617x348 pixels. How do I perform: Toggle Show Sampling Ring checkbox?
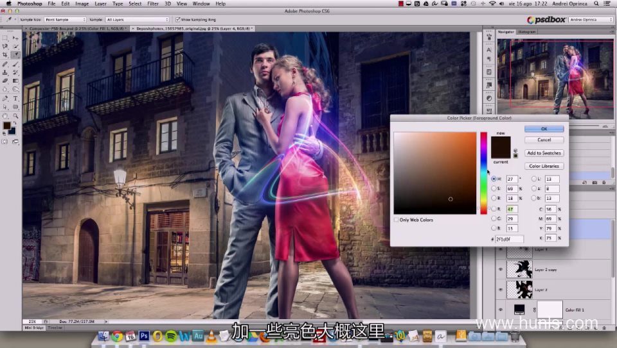tap(178, 19)
